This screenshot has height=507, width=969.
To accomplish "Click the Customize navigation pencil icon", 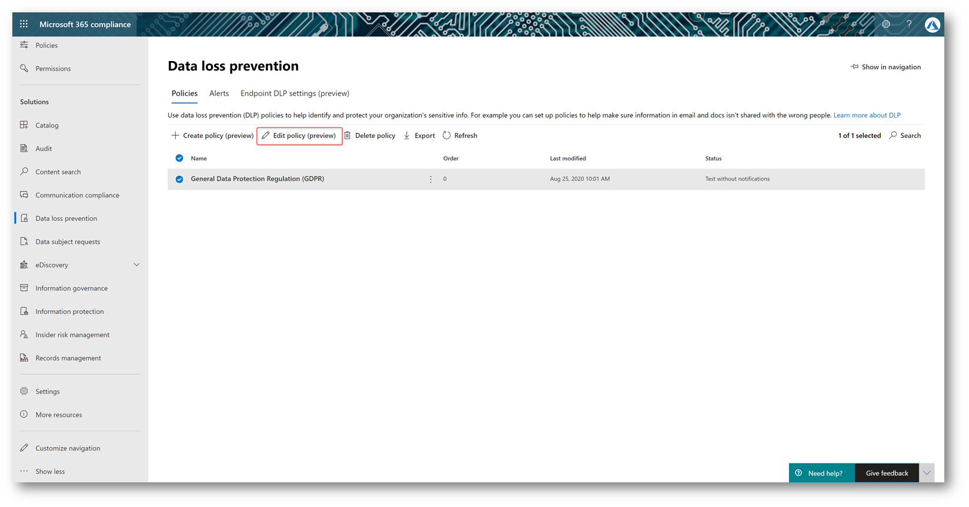I will (24, 448).
